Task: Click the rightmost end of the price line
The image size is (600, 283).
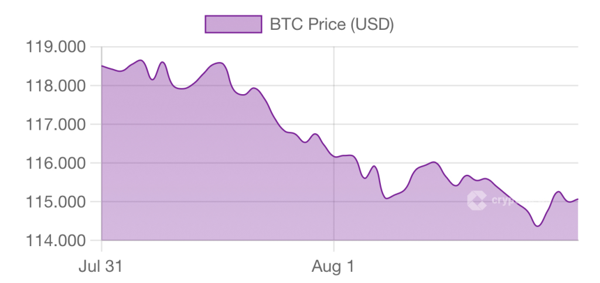Action: pos(578,199)
